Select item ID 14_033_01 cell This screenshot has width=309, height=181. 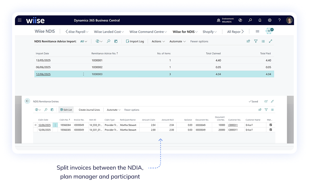96,125
